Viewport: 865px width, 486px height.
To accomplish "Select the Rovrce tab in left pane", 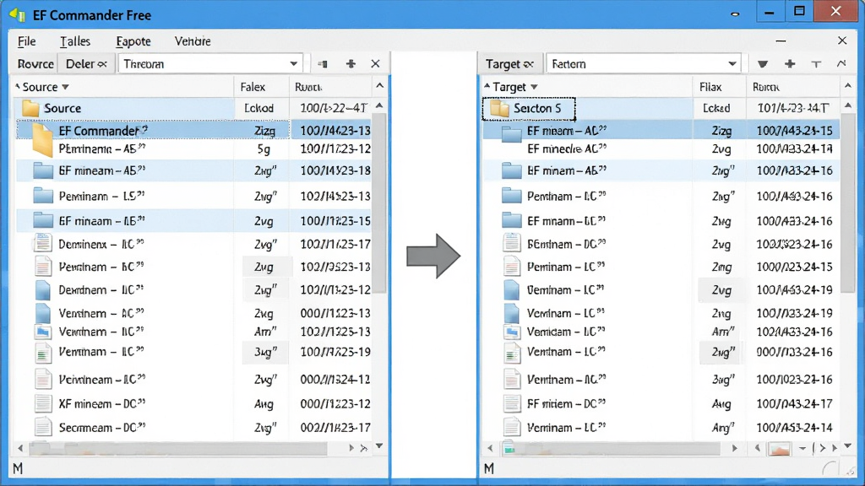I will (x=35, y=64).
